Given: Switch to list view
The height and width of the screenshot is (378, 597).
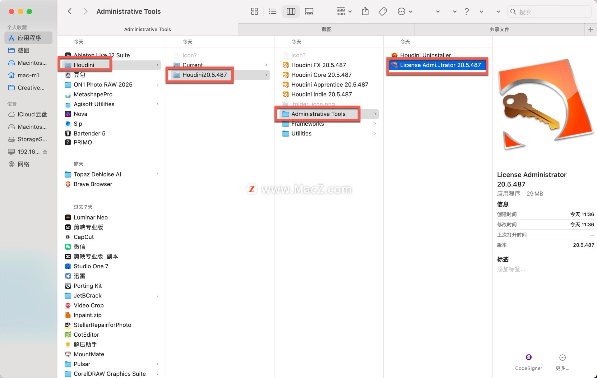Looking at the screenshot, I should coord(272,12).
